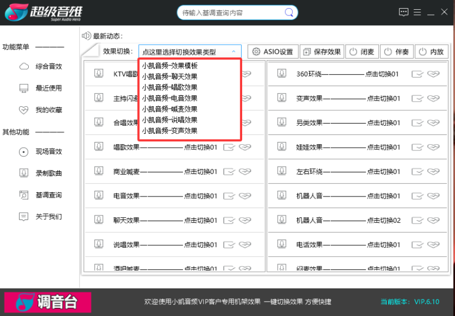The image size is (455, 316).
Task: Click the edit icon for 唱歌效果 row
Action: (229, 147)
